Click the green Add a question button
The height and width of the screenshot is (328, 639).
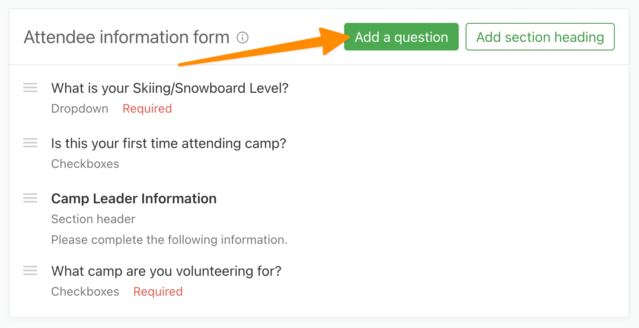[x=401, y=37]
